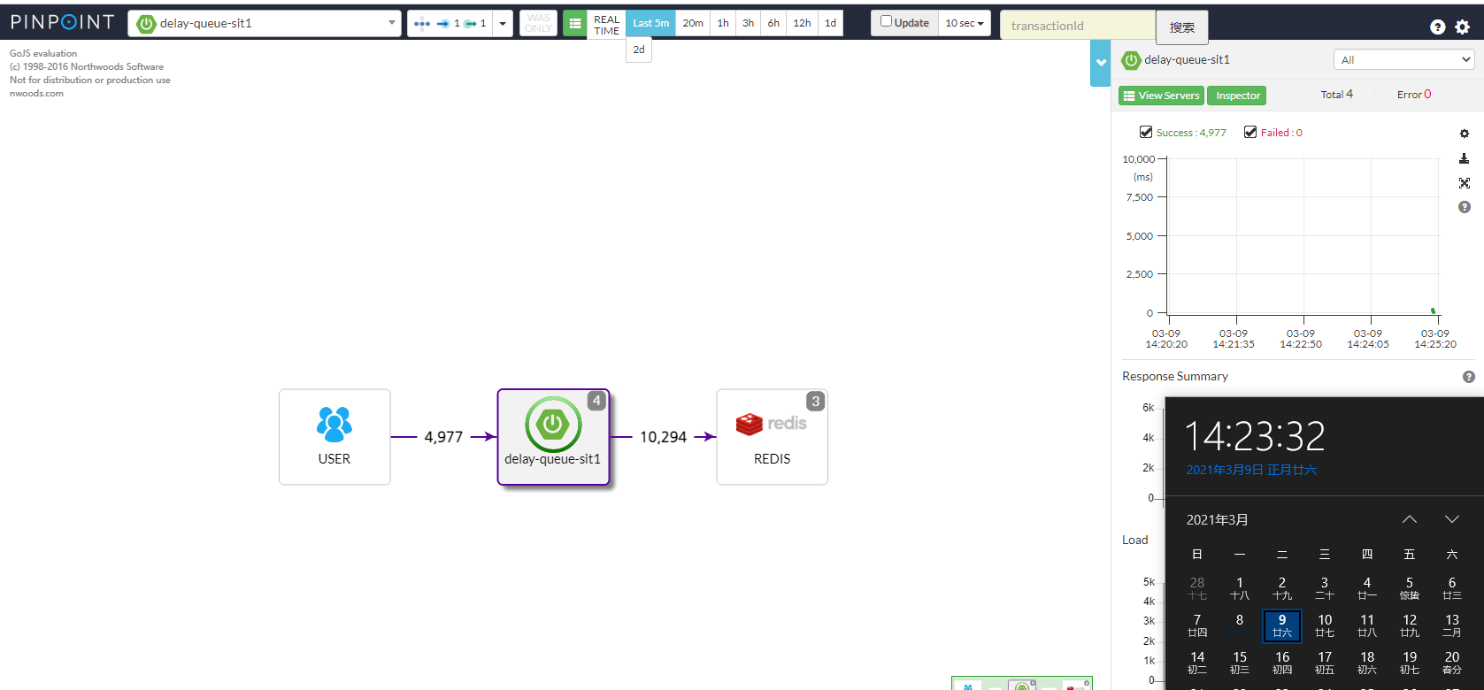Screen dimensions: 1484x690
Task: Select the 1d time range
Action: click(x=830, y=23)
